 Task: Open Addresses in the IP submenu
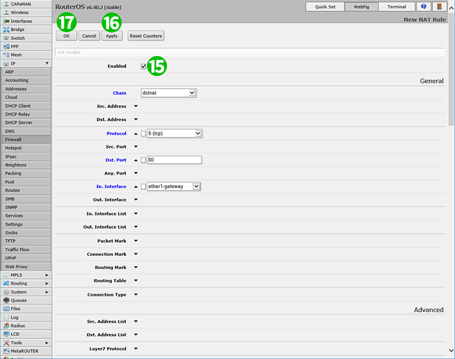point(26,89)
